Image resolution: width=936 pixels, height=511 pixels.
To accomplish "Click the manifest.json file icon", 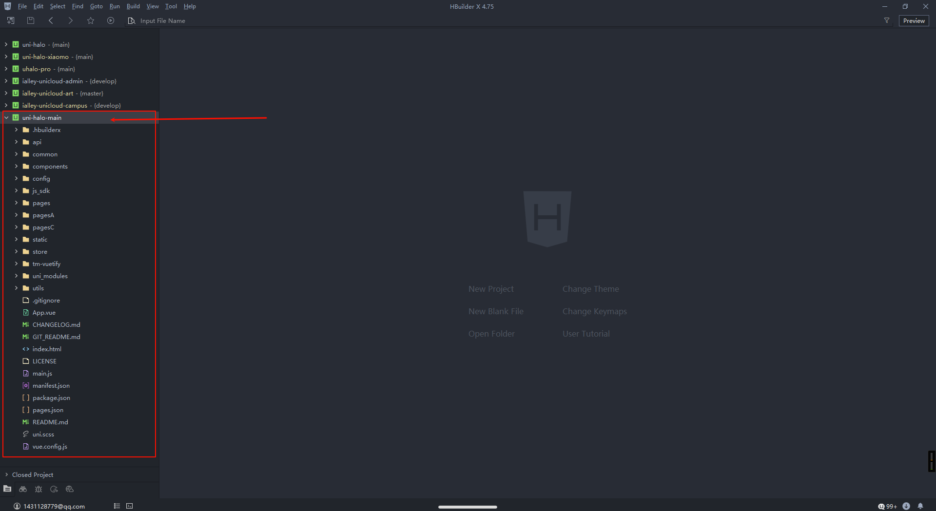I will (x=26, y=386).
